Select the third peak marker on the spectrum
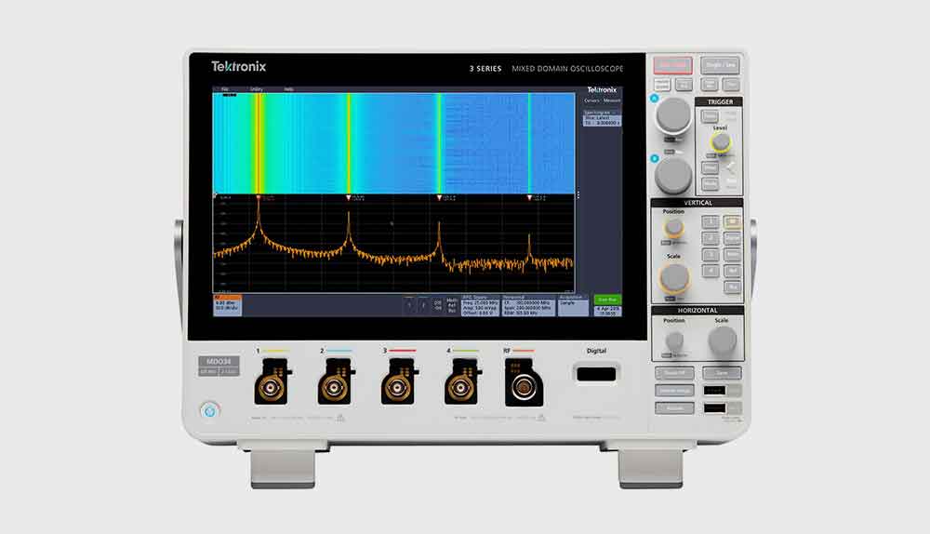 [x=439, y=197]
